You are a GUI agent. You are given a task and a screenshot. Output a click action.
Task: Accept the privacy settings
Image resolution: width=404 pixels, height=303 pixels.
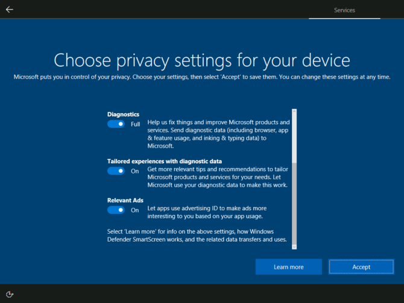point(361,267)
